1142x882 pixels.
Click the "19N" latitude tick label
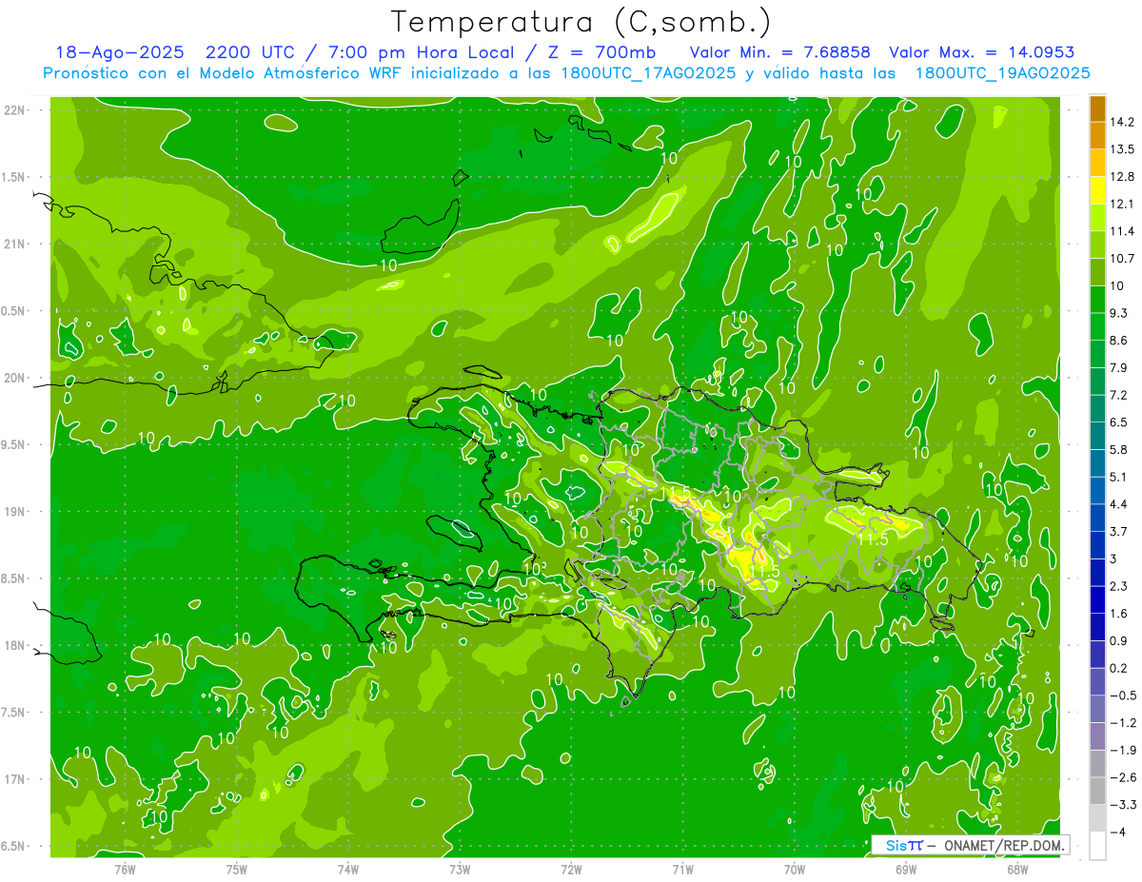(x=13, y=511)
